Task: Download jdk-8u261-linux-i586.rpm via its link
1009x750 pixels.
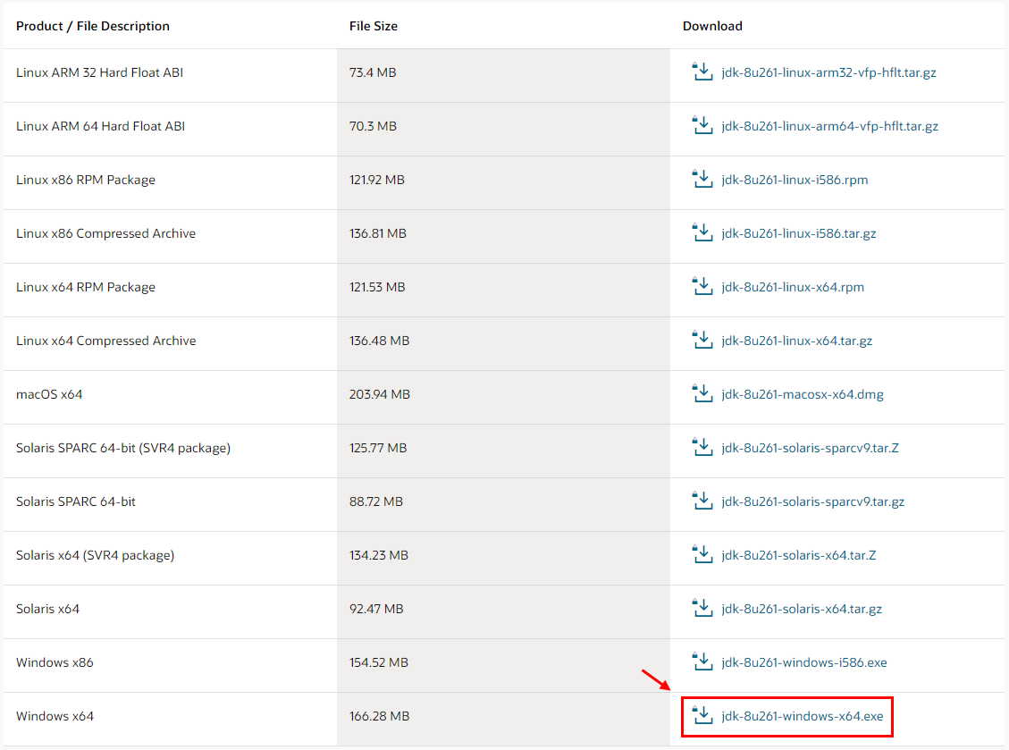Action: pos(795,180)
